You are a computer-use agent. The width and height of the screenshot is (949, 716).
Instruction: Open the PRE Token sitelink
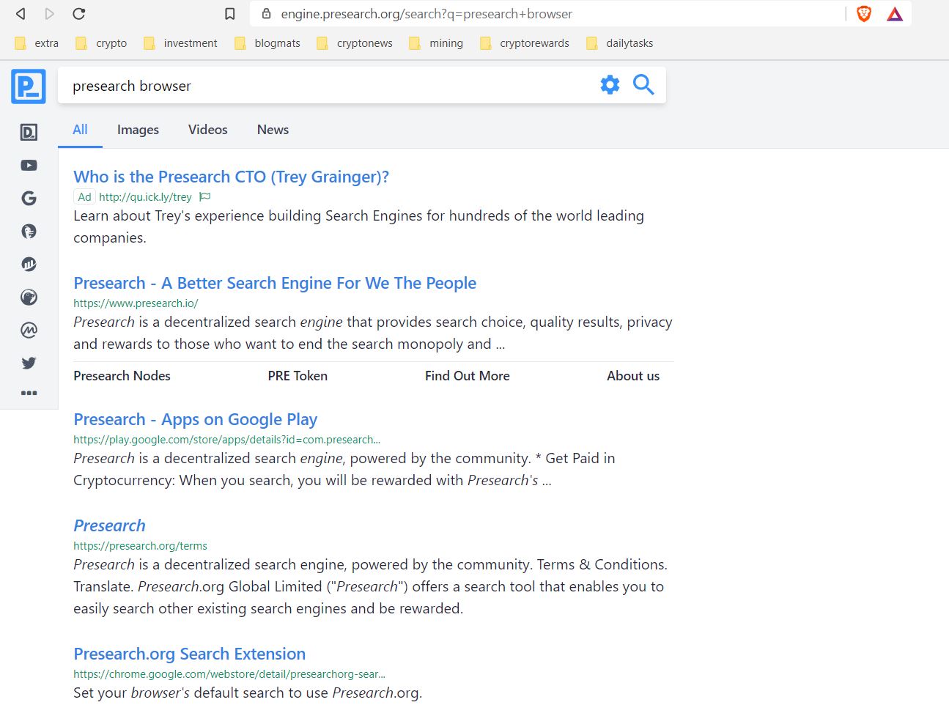298,376
